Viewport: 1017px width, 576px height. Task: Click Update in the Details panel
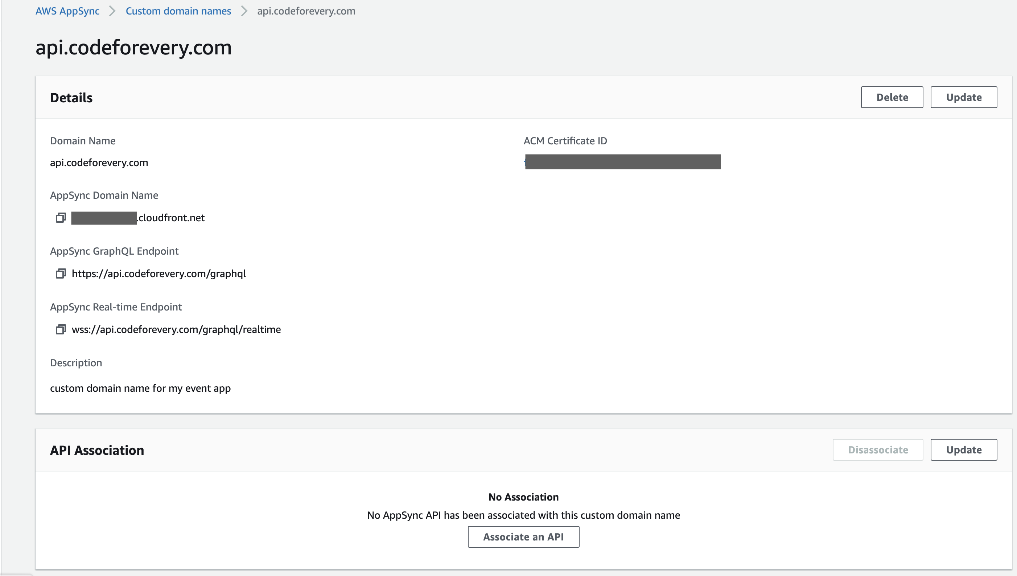964,97
